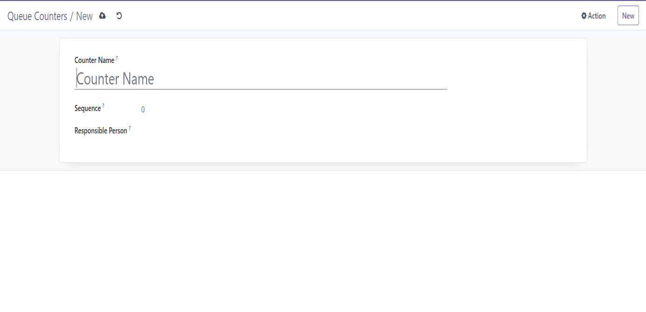Click the Responsible Person field label

click(x=101, y=131)
